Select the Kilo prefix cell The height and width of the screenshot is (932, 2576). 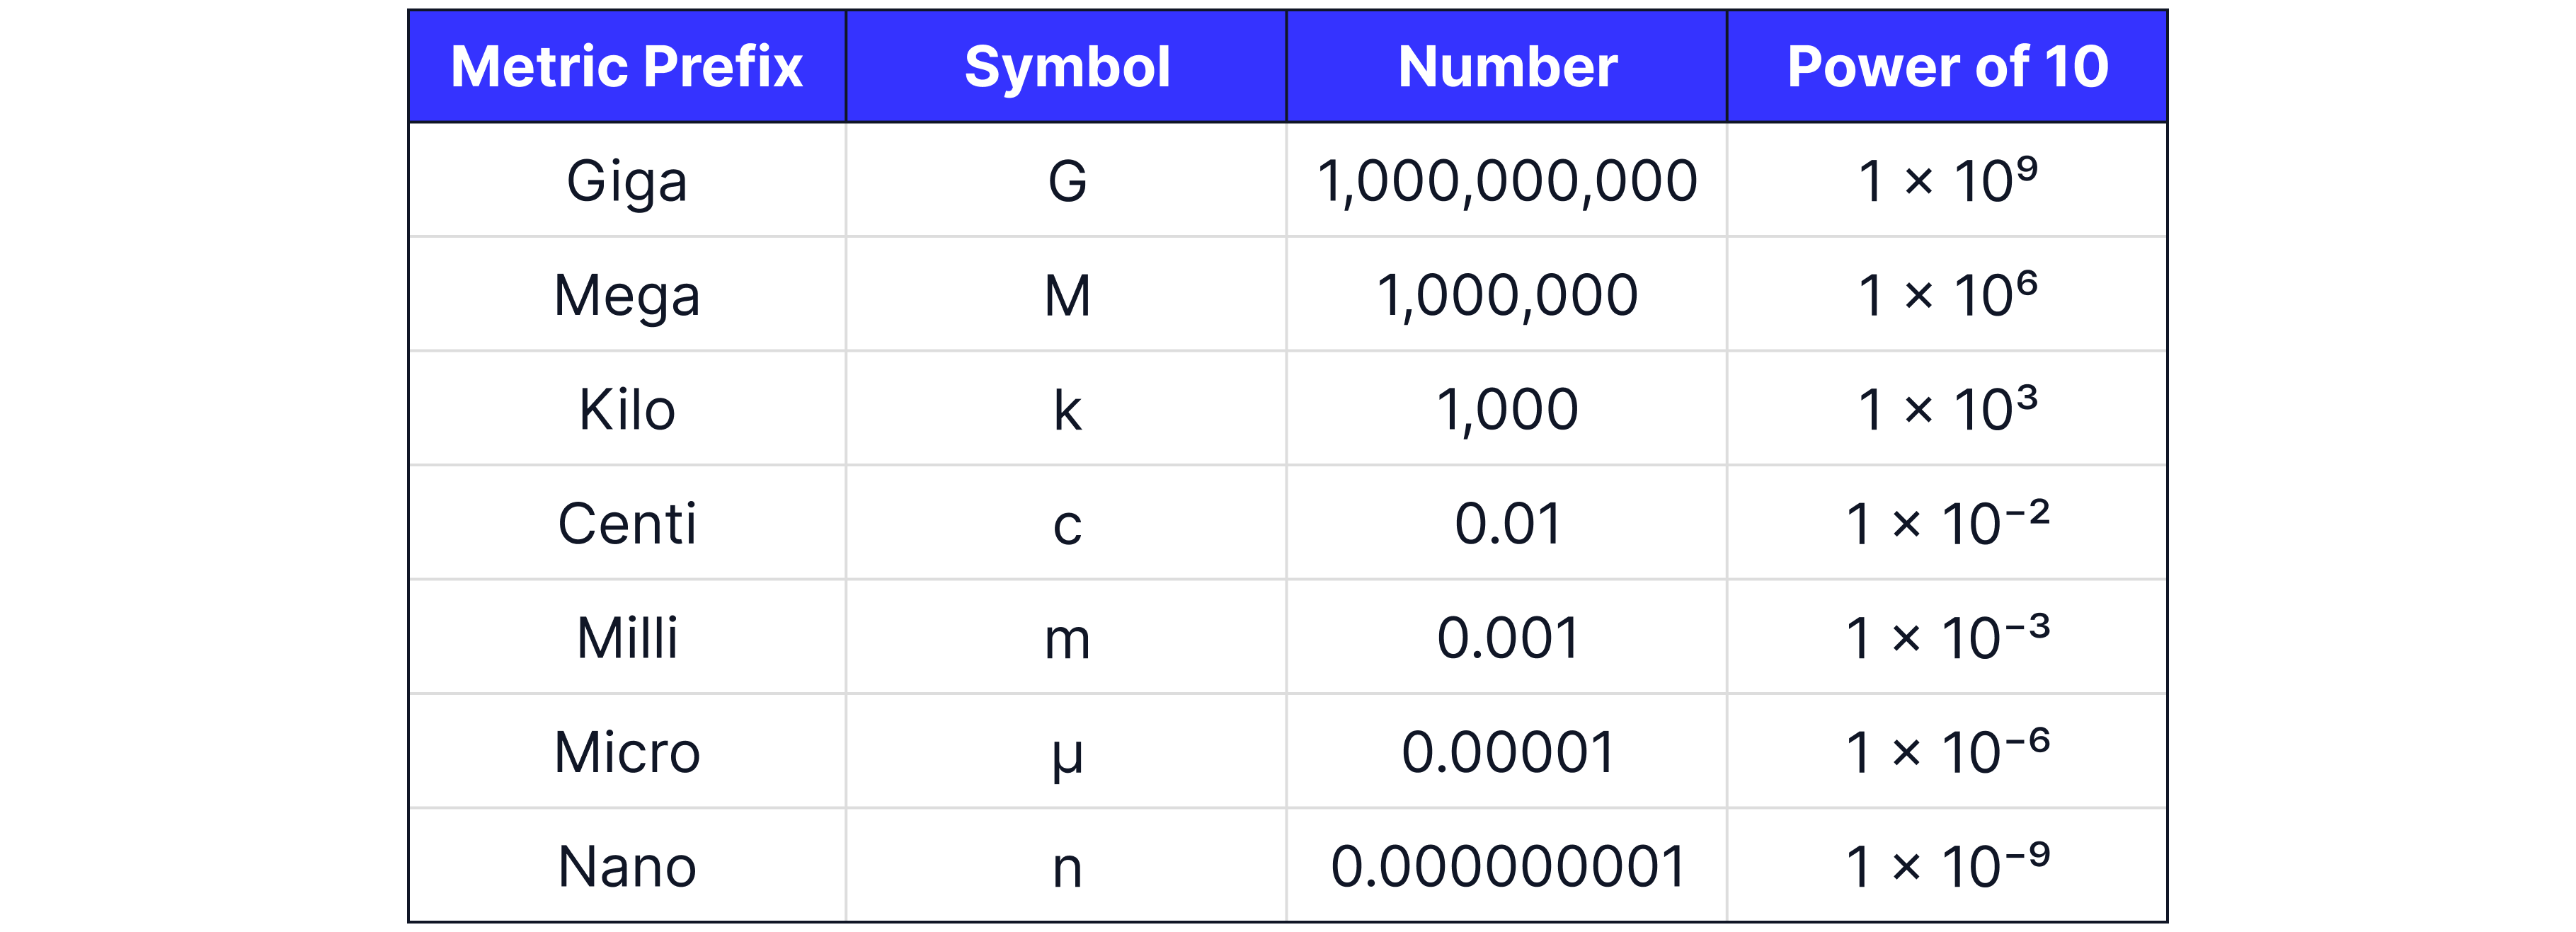pos(627,410)
